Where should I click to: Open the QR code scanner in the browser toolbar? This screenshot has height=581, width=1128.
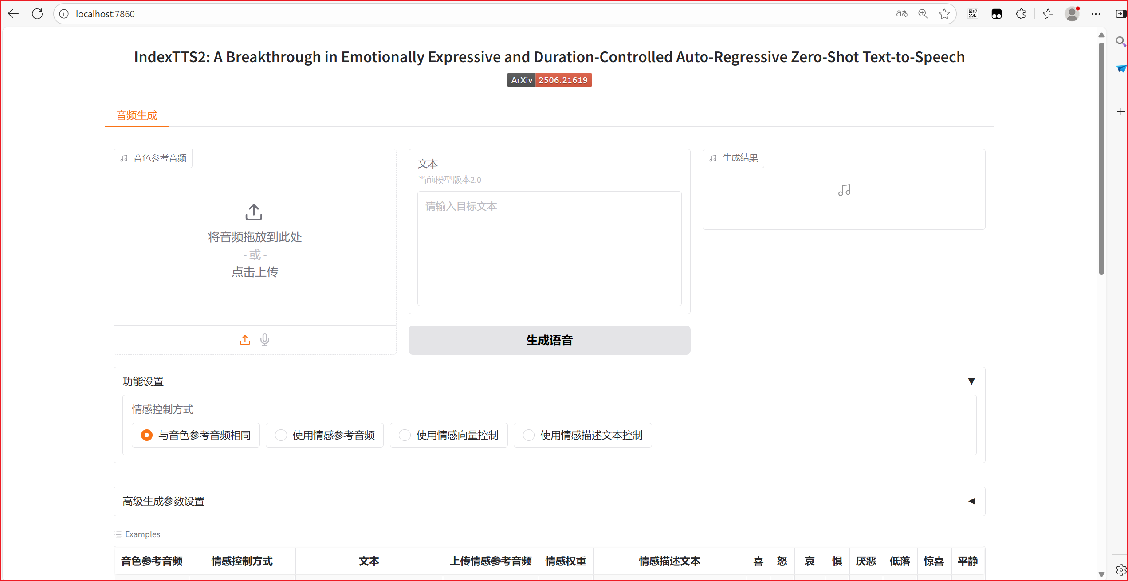pos(973,14)
